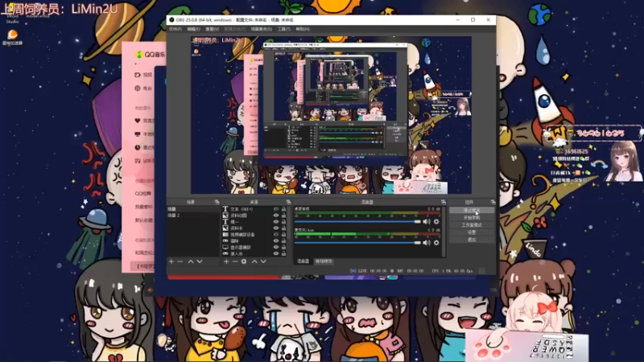Adjust the desktop audio volume slider
This screenshot has height=362, width=644.
[357, 222]
